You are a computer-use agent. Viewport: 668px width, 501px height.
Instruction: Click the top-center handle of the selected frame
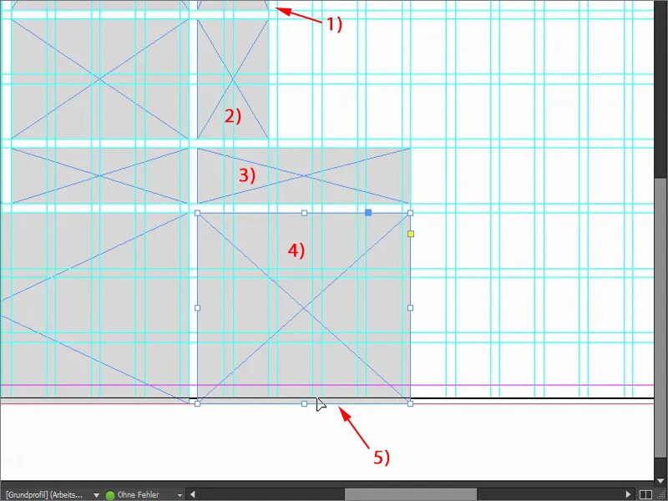[304, 213]
